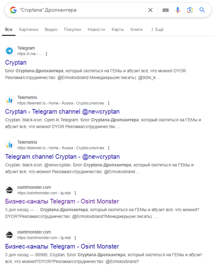Image resolution: width=215 pixels, height=271 pixels.
Task: Click into the Google search text field
Action: pos(80,10)
